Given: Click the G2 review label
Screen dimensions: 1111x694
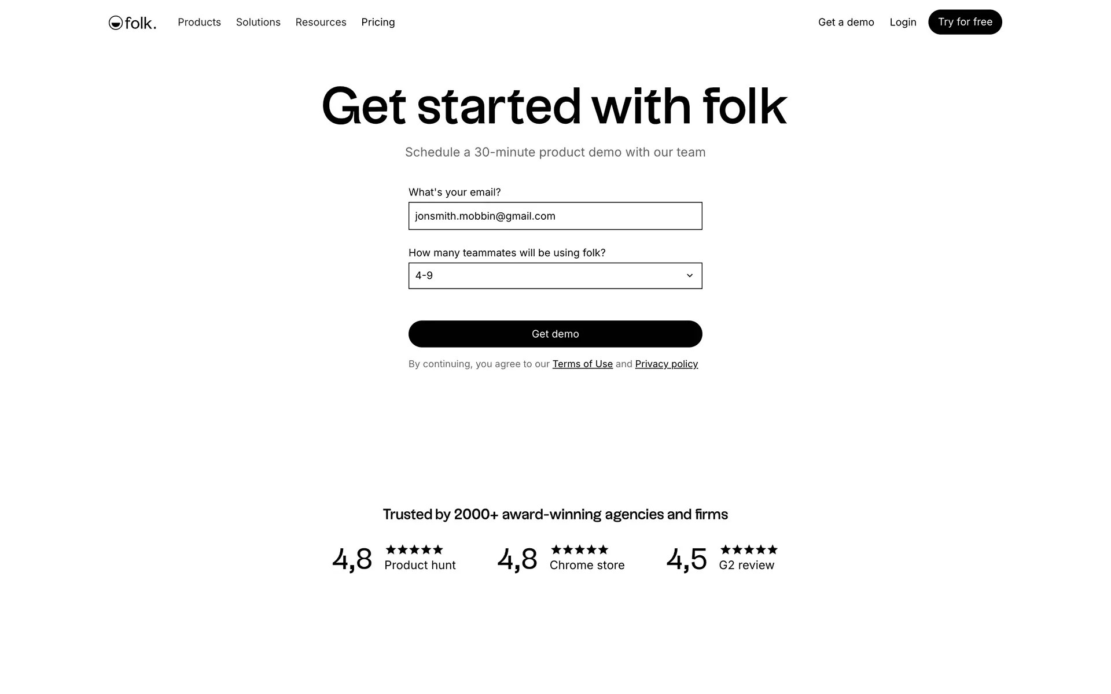Looking at the screenshot, I should [x=746, y=565].
